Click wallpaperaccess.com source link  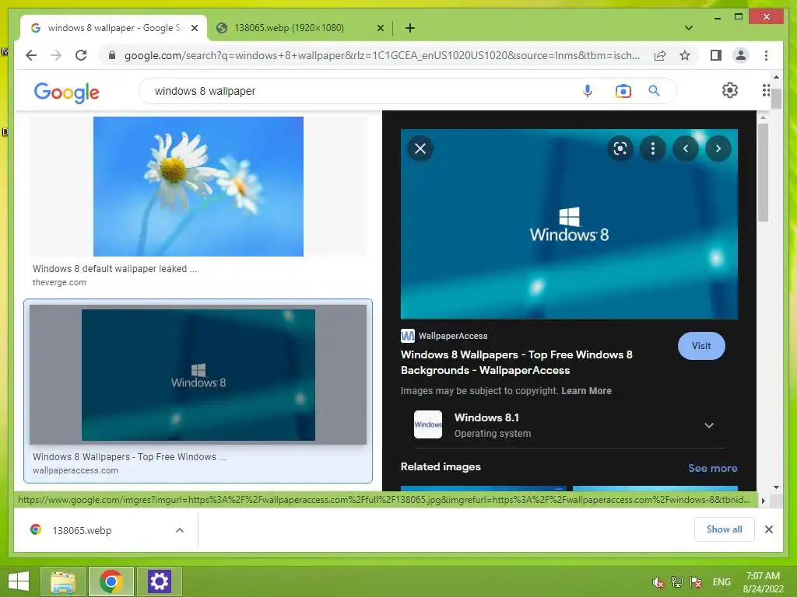click(x=75, y=470)
